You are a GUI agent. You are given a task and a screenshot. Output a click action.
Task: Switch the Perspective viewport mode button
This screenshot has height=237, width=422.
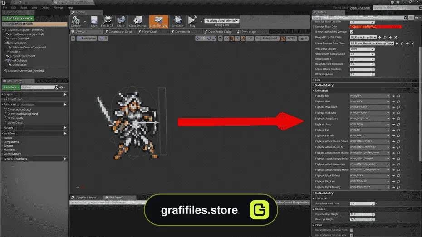(x=86, y=39)
